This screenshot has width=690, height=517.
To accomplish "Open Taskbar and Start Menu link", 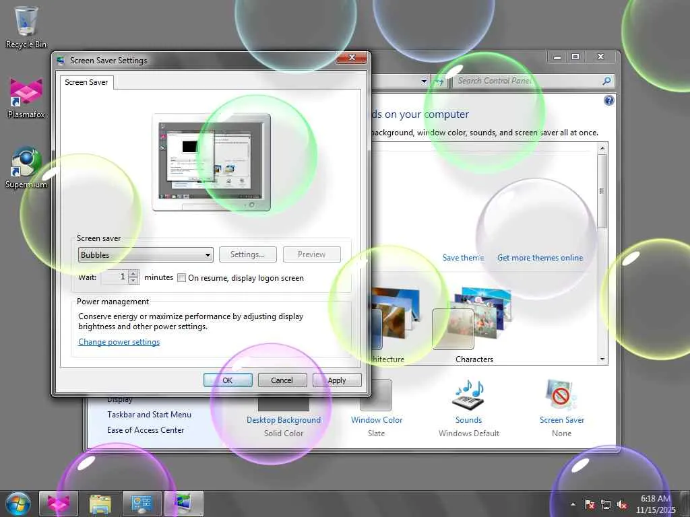I will (149, 415).
